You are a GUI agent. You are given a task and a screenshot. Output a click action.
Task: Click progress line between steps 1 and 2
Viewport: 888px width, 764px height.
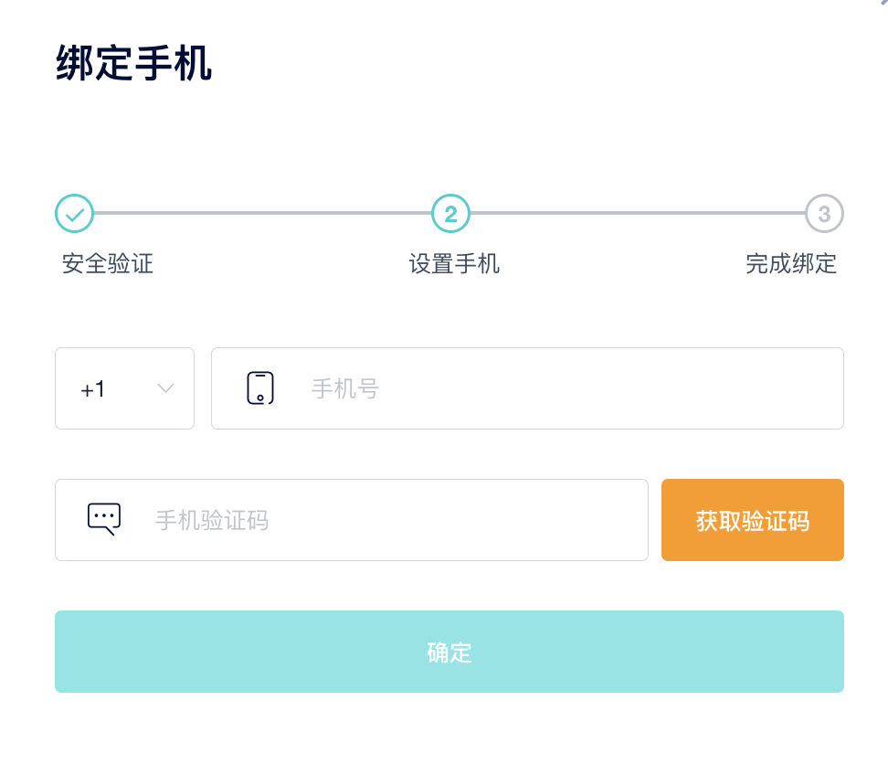coord(263,214)
